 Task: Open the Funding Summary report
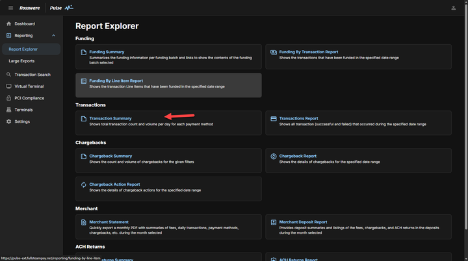coord(107,52)
